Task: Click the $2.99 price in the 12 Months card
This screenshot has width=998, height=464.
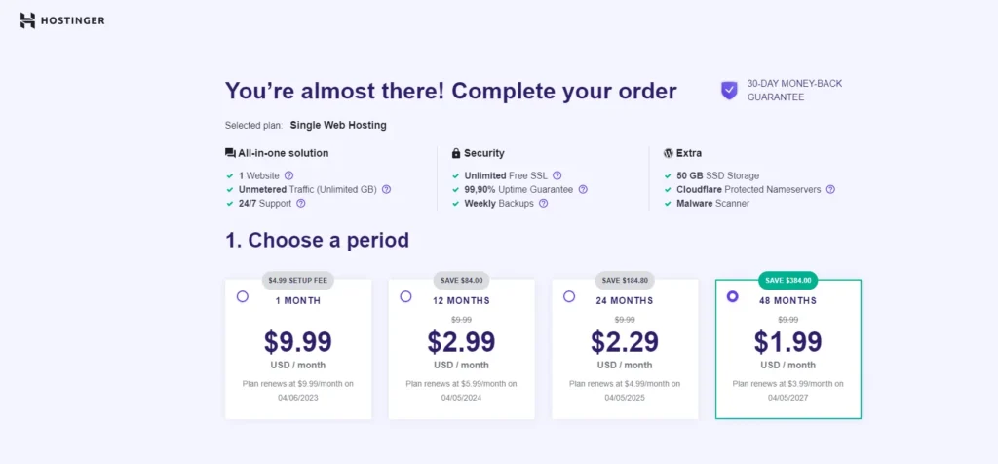Action: click(461, 342)
